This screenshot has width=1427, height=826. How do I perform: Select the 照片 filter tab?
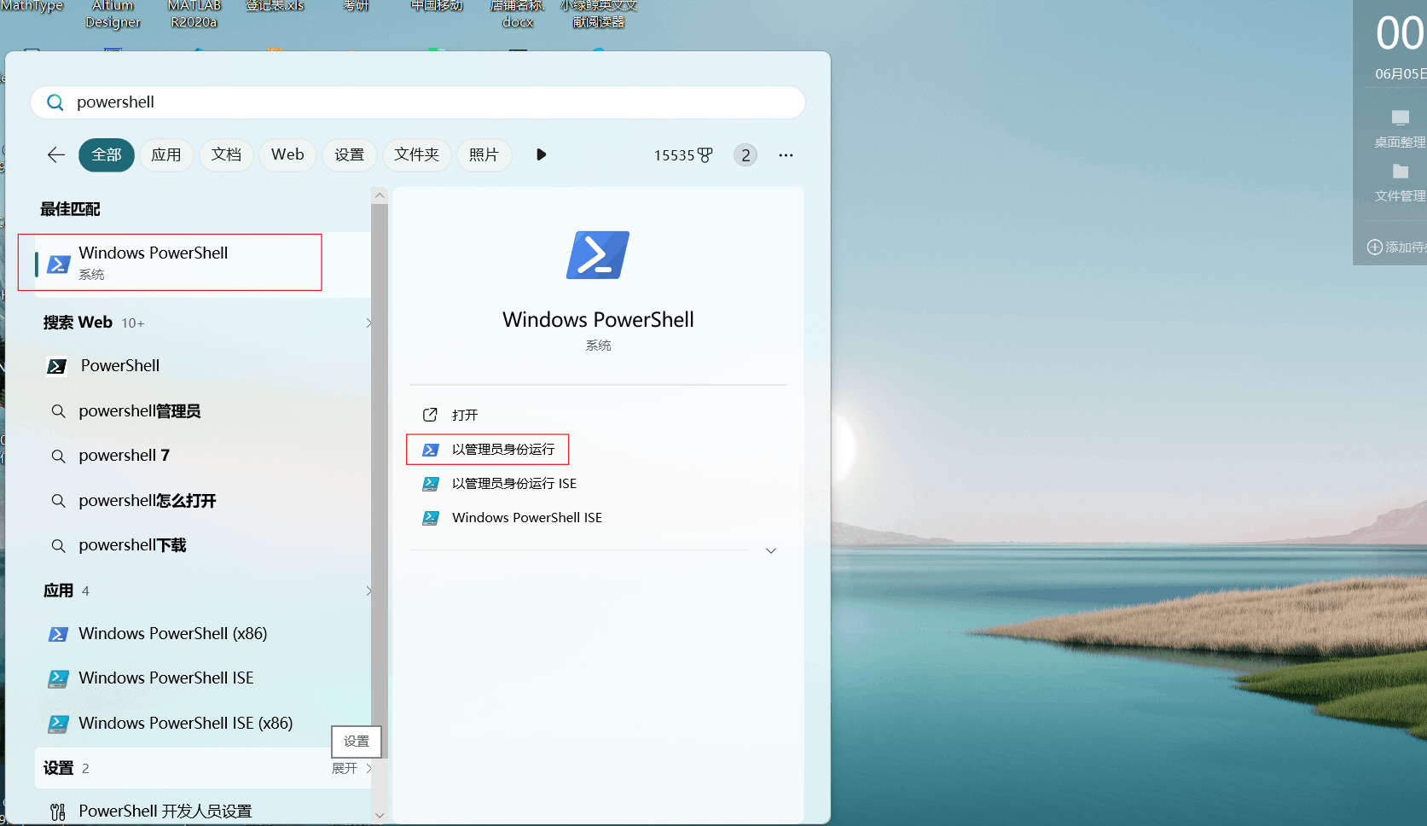484,154
